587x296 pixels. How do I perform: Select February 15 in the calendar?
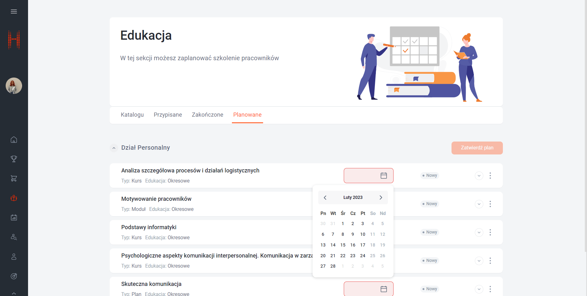(343, 245)
